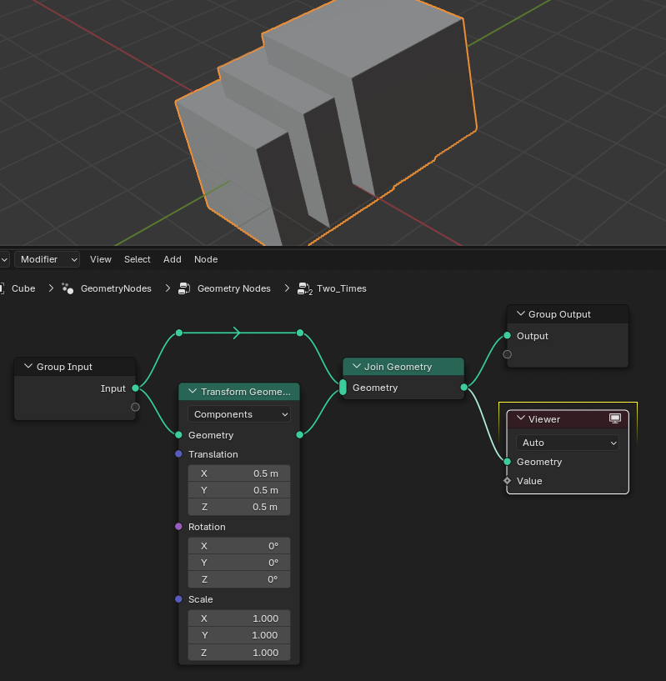Click the modifier icon beside GeometryNodes breadcrumb
Viewport: 666px width, 681px height.
pos(68,288)
